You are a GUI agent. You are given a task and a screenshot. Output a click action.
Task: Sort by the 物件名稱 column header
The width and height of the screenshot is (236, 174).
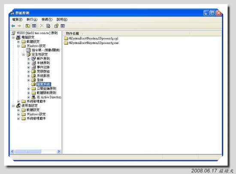(x=126, y=33)
